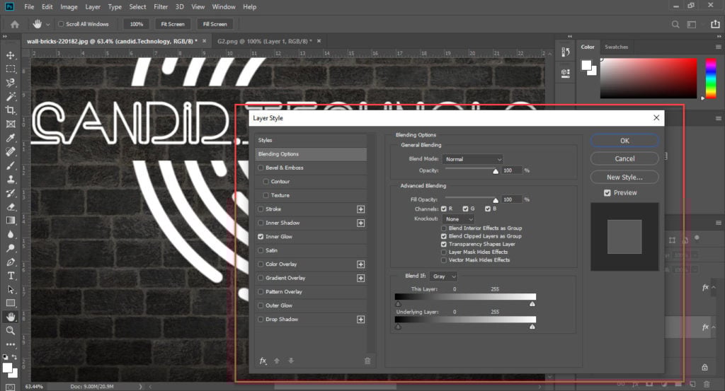
Task: Click OK in Layer Style dialog
Action: click(624, 141)
